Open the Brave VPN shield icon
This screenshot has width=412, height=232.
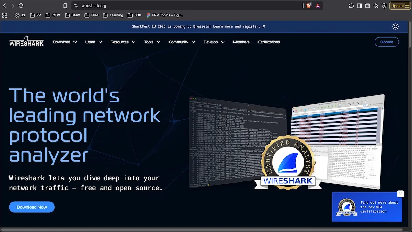(x=384, y=6)
